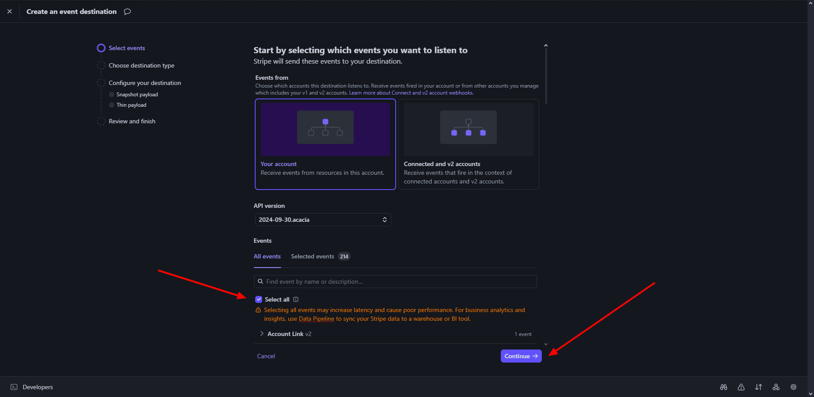Viewport: 814px width, 397px height.
Task: Open the warning triangle icon in the bottom bar
Action: tap(741, 387)
